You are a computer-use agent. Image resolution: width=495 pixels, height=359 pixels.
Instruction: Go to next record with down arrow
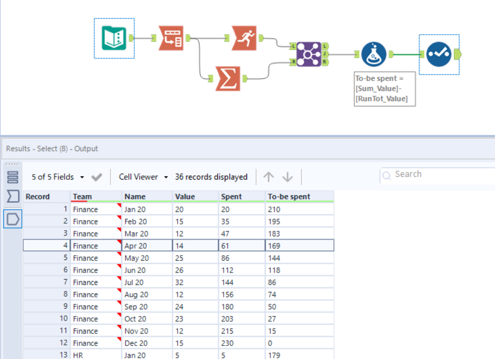288,177
